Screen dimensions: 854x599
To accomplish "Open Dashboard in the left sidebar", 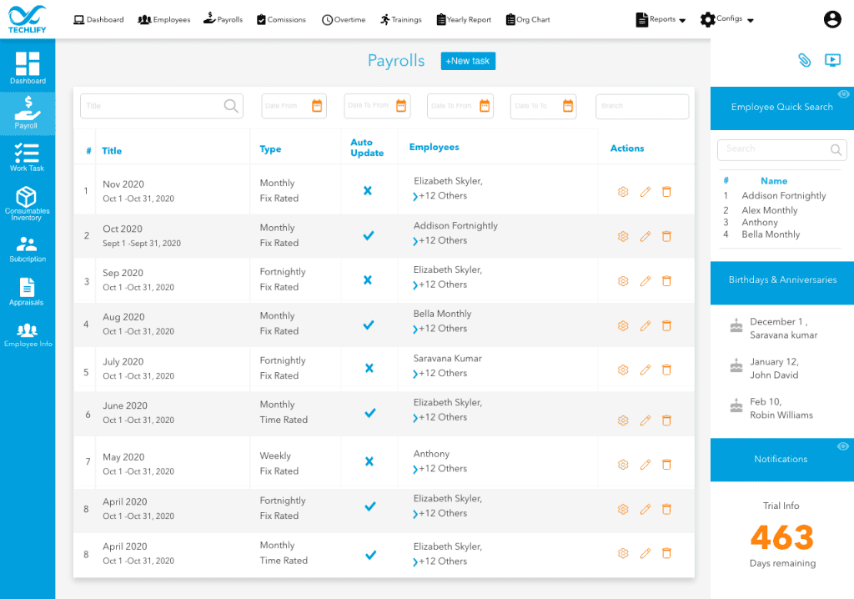I will (28, 68).
